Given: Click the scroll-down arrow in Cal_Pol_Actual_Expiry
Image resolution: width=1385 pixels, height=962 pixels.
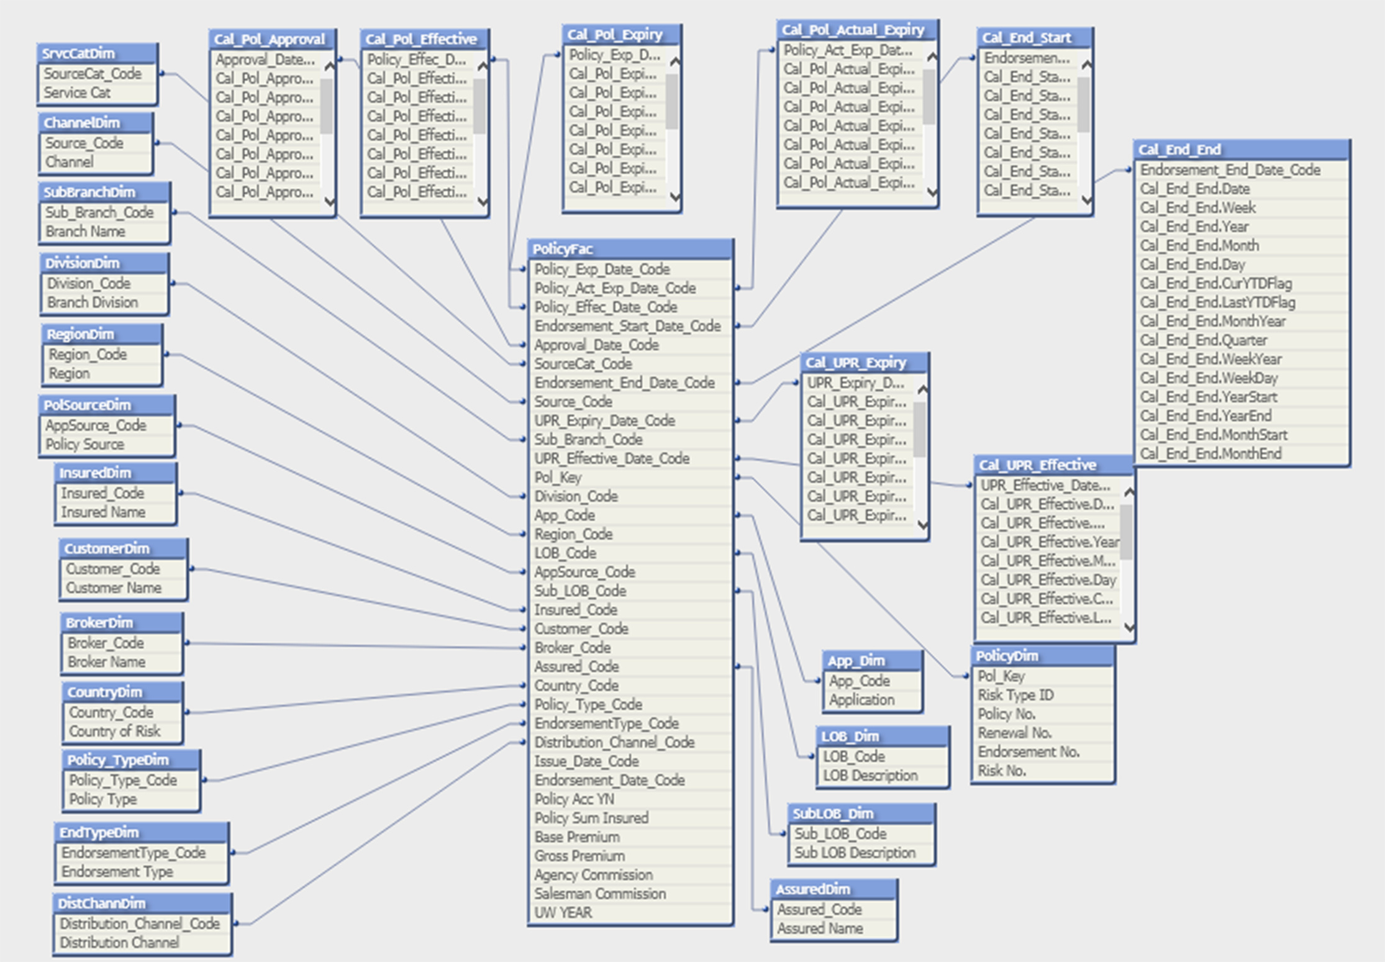Looking at the screenshot, I should coord(930,193).
